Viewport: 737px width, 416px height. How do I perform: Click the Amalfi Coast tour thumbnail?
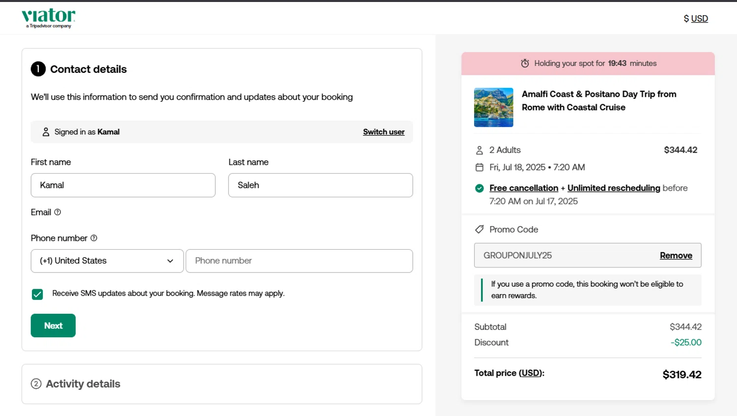click(x=493, y=107)
